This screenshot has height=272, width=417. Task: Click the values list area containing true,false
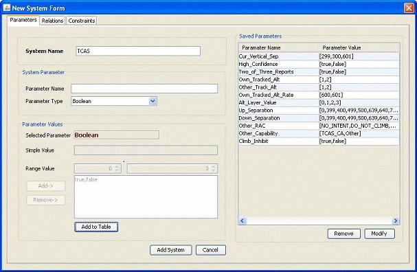tap(146, 196)
